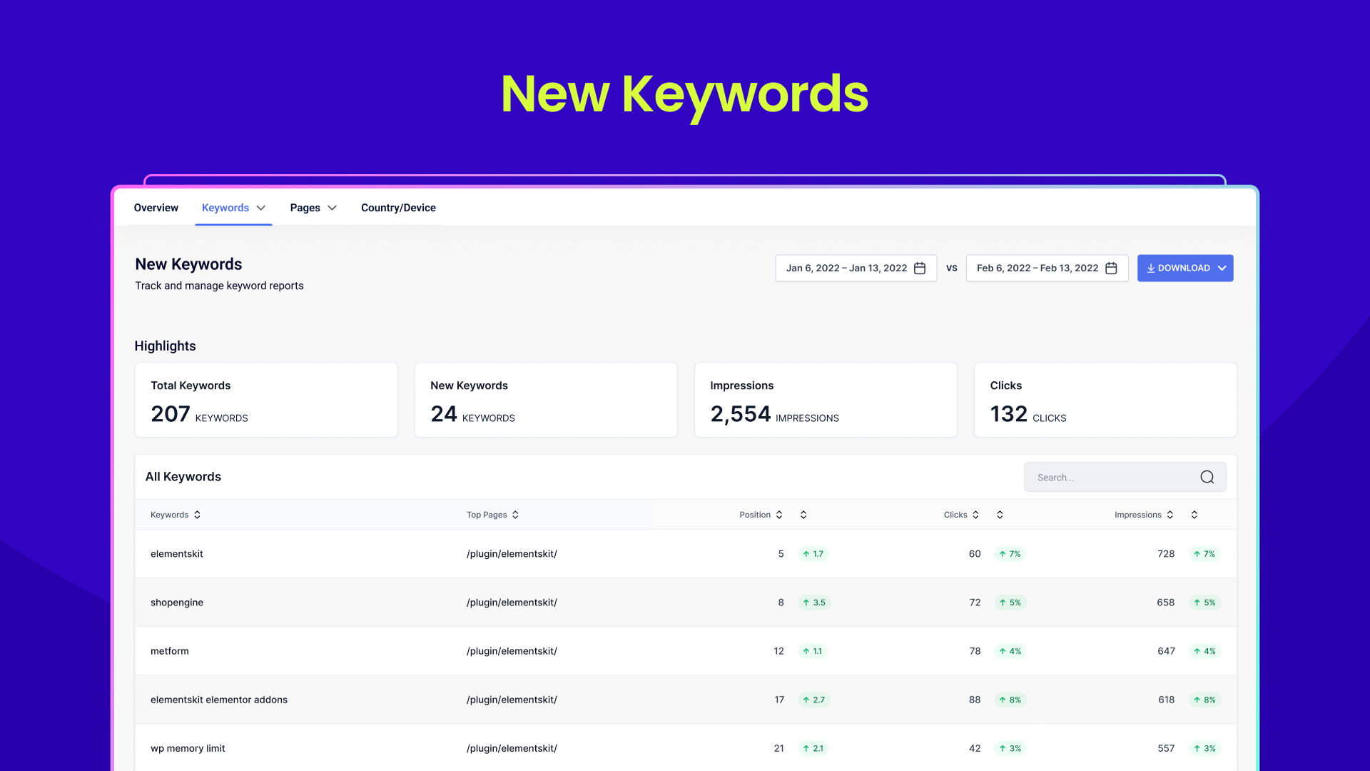
Task: Sort by impressions change column arrows
Action: [x=1194, y=515]
